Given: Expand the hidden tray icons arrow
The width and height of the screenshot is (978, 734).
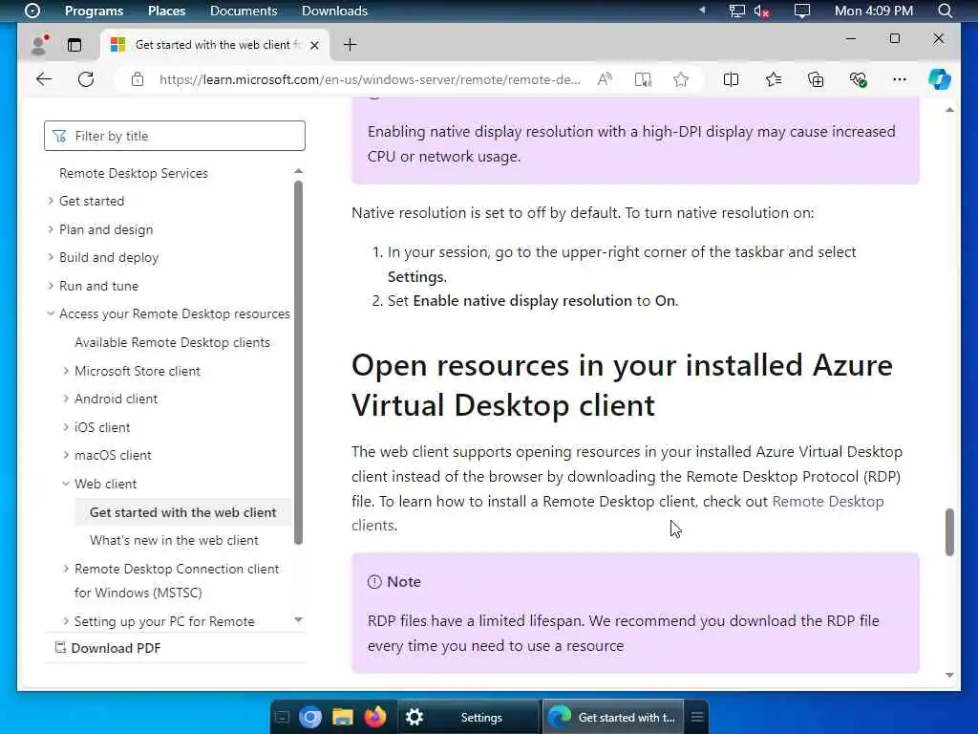Looking at the screenshot, I should pos(702,11).
